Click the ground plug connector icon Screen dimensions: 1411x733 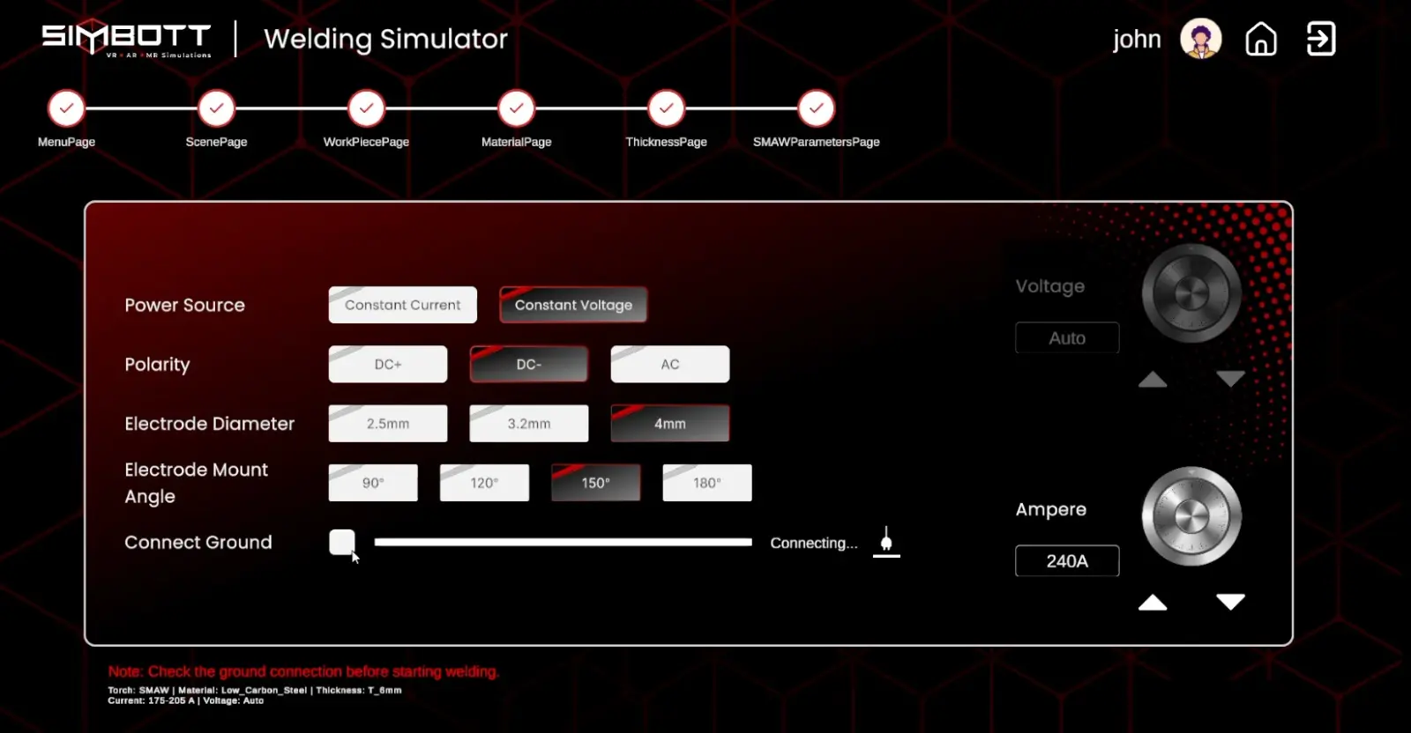click(x=886, y=542)
